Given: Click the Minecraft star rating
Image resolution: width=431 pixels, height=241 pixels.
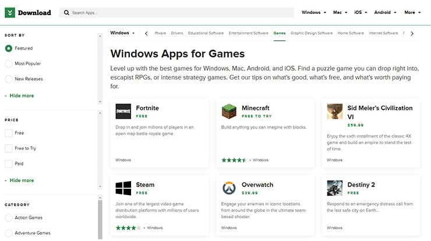Looking at the screenshot, I should coord(234,160).
